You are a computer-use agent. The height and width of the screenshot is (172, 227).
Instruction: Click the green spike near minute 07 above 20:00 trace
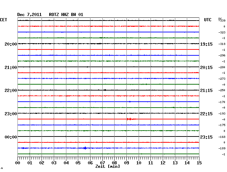tap(101, 38)
